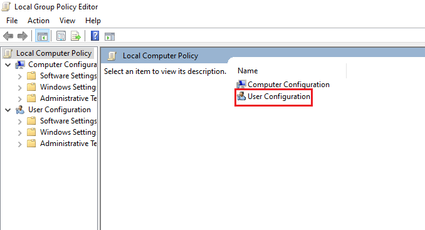Click the Forward arrow toolbar icon
425x230 pixels.
point(23,36)
